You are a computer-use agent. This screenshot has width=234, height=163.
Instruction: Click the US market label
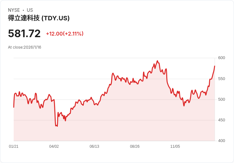[30, 10]
